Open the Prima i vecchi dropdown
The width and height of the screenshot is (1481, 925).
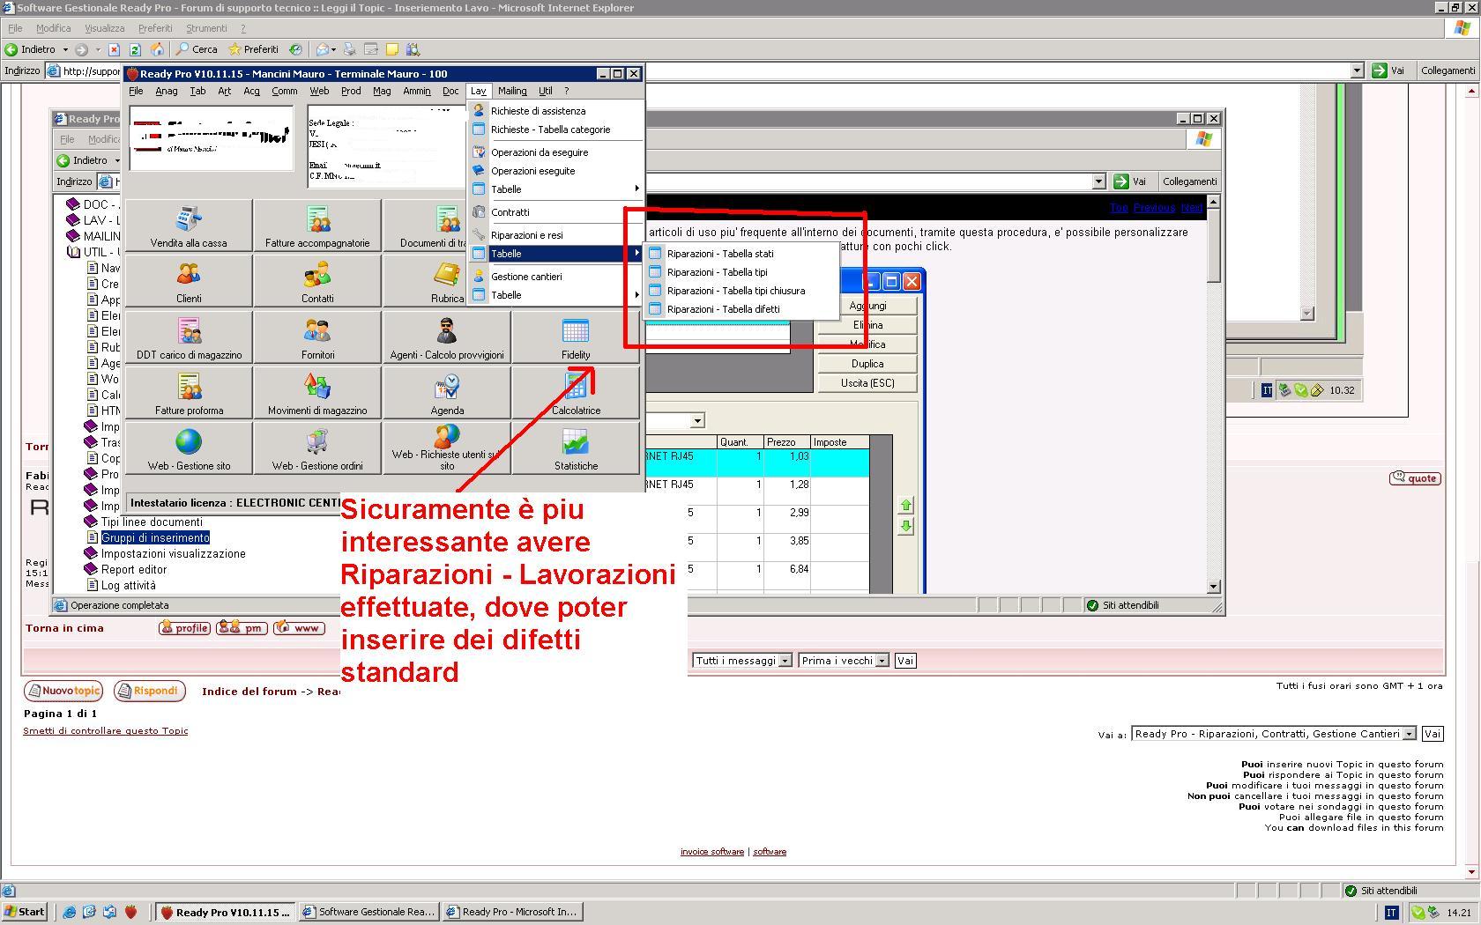[x=844, y=661]
